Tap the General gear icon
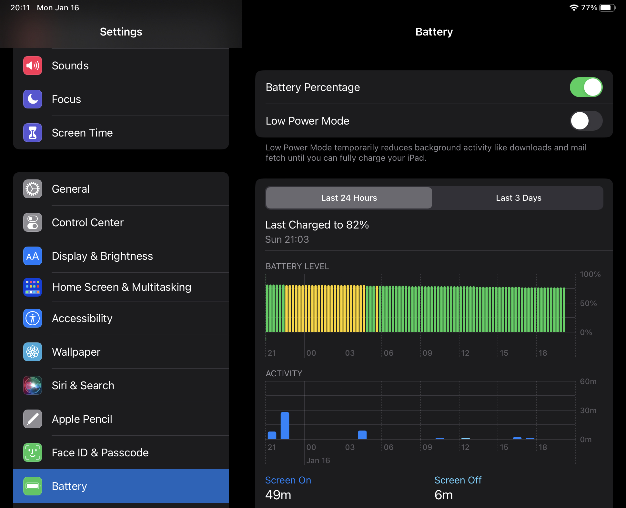The height and width of the screenshot is (508, 626). point(33,189)
